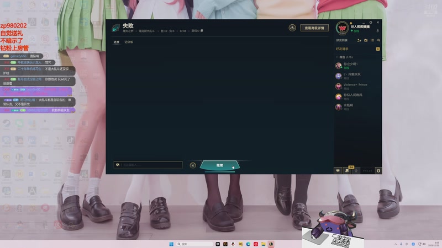Show hidden system tray icons chevron
This screenshot has height=248, width=442.
point(396,244)
